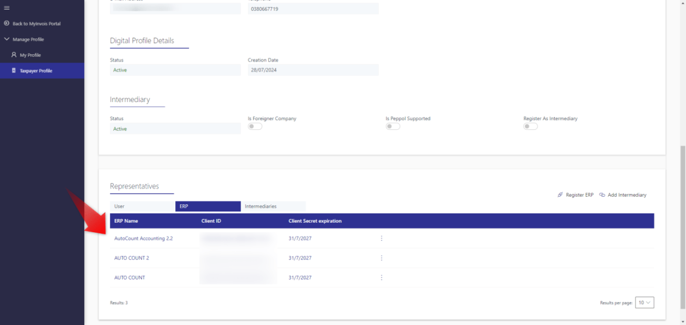
Task: Open actions menu for AUTO COUNT row
Action: 381,277
